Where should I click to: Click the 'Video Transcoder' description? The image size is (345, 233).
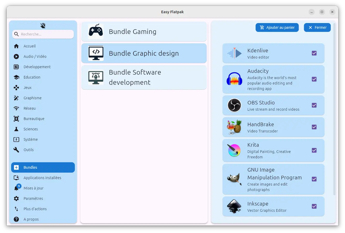click(262, 131)
